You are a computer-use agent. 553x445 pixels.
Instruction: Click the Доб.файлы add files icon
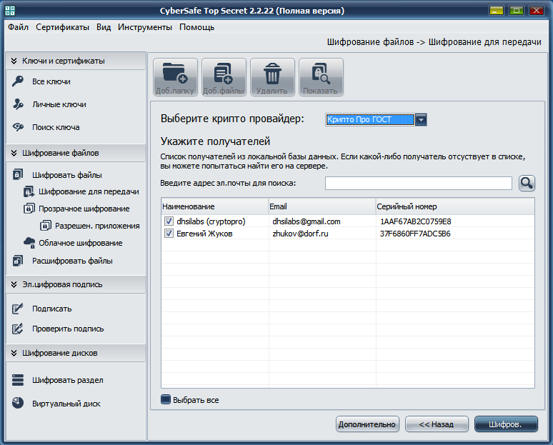[x=224, y=73]
